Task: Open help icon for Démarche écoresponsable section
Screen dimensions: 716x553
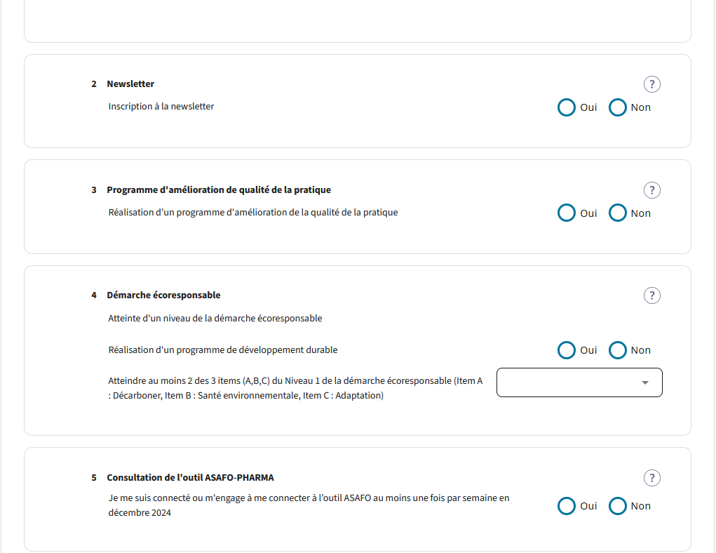Action: [x=651, y=295]
